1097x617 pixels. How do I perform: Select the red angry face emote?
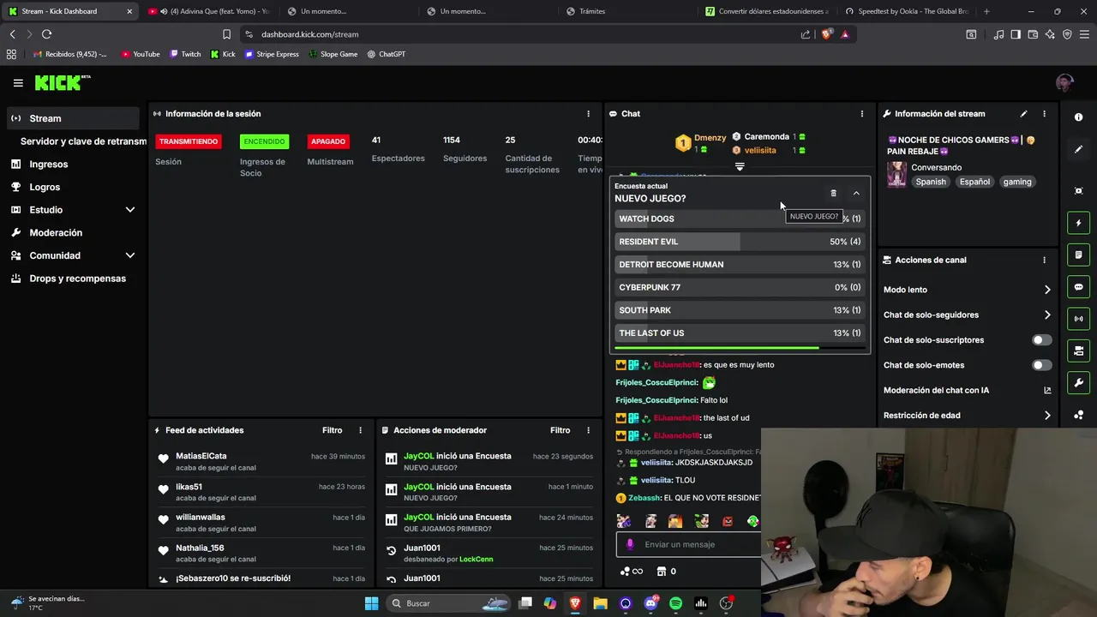(728, 521)
